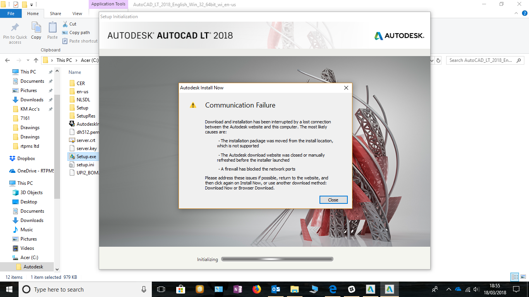
Task: Expand the chevron after This PC in breadcrumb
Action: click(76, 60)
